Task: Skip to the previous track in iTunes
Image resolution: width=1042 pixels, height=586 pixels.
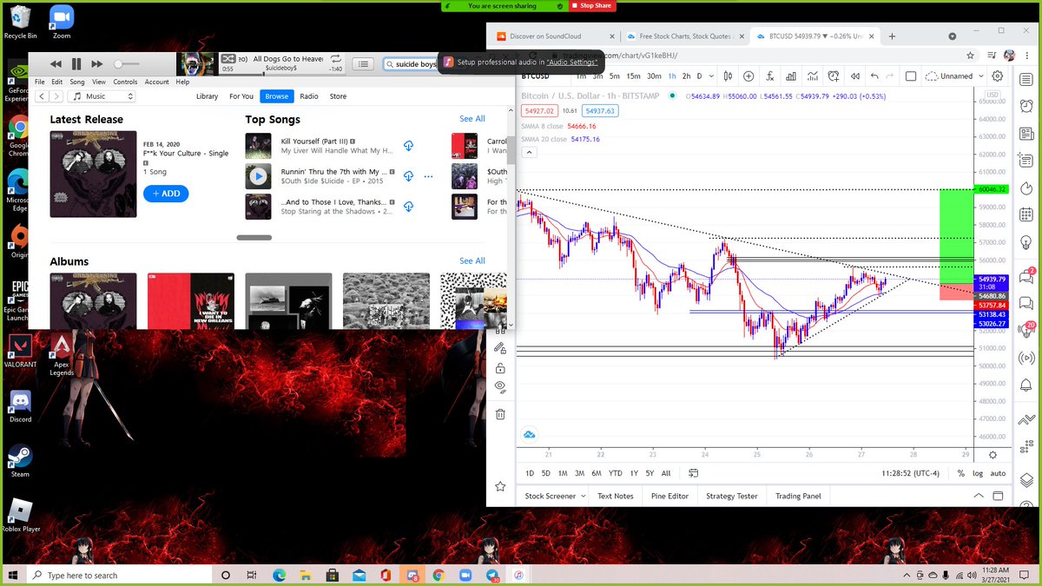Action: (x=56, y=64)
